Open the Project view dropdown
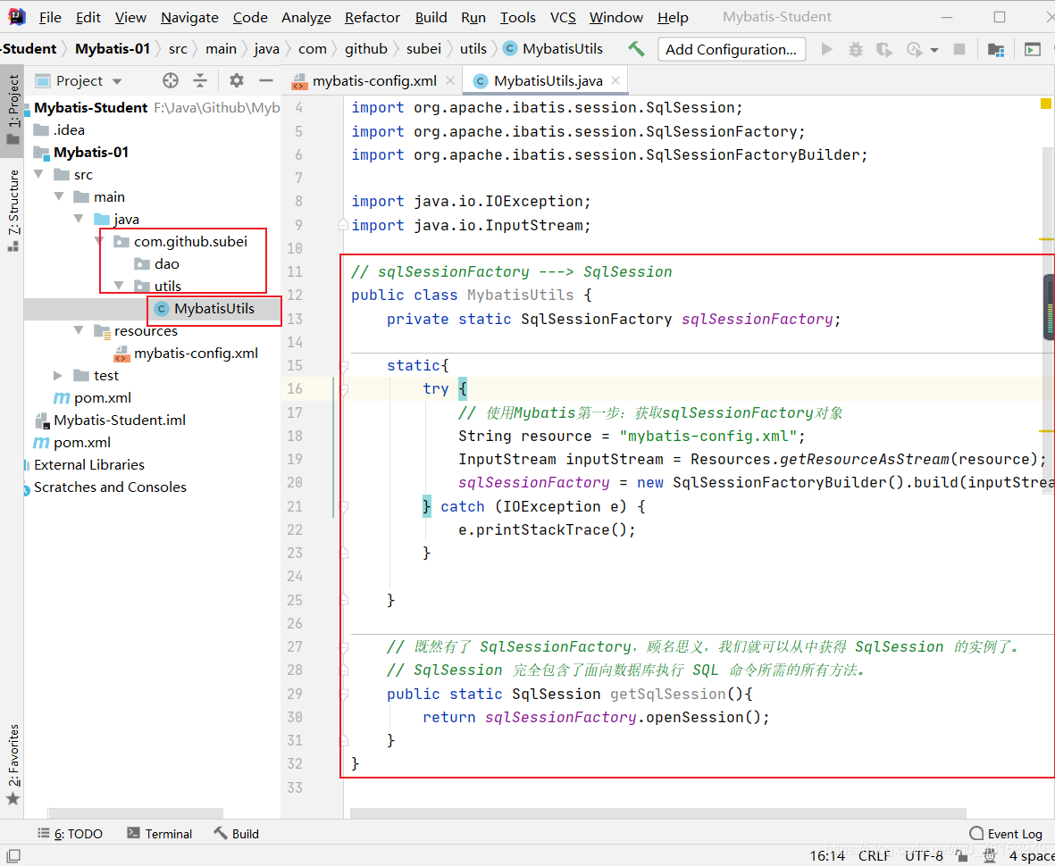Screen dimensions: 1055x866 (117, 81)
